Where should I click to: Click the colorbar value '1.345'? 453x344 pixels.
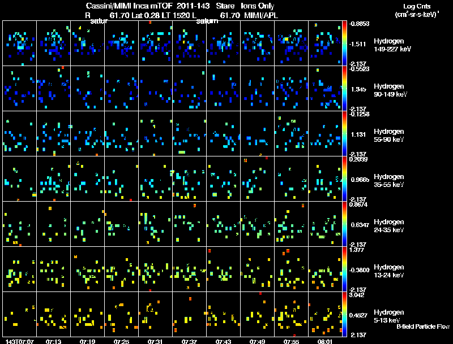pyautogui.click(x=358, y=89)
